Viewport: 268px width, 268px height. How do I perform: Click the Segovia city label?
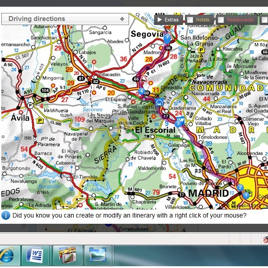pyautogui.click(x=147, y=34)
